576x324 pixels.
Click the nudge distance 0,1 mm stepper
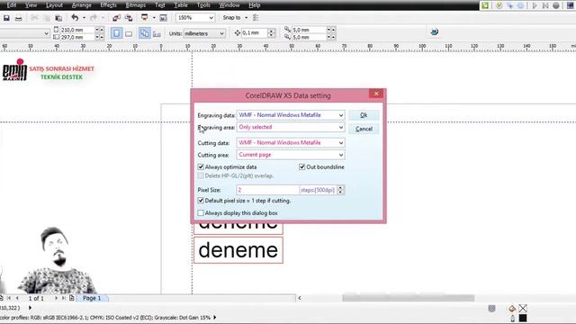point(271,33)
